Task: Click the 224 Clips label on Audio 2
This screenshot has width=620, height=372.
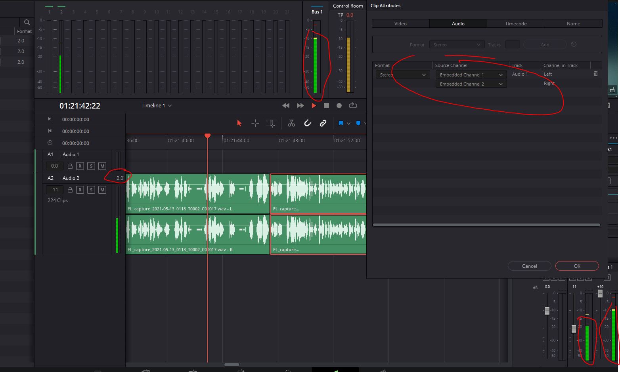Action: (57, 200)
